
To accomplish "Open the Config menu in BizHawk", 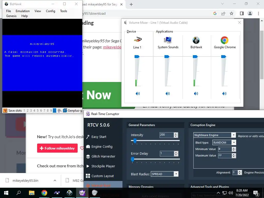I will tap(51, 11).
